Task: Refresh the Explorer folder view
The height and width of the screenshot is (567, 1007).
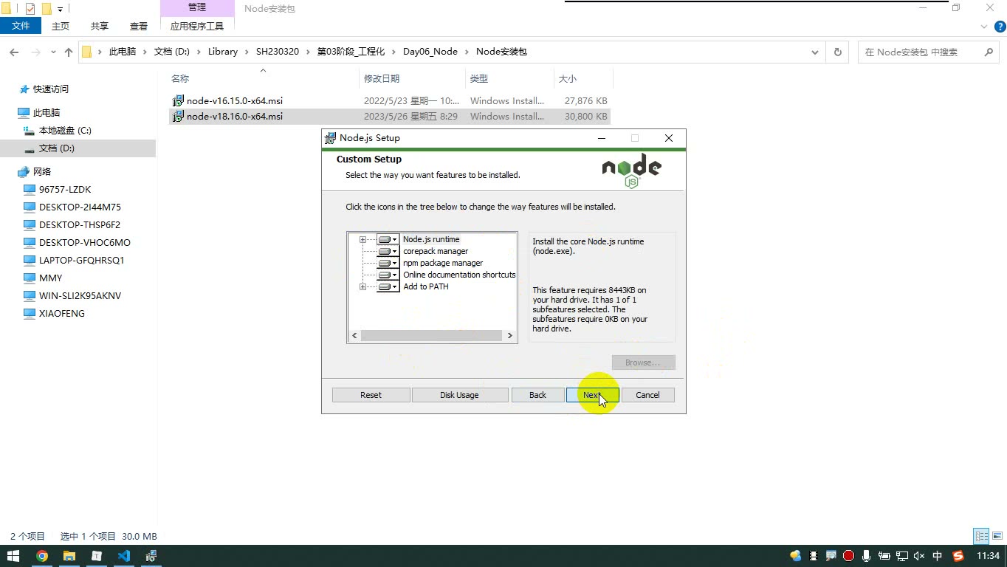Action: (x=837, y=52)
